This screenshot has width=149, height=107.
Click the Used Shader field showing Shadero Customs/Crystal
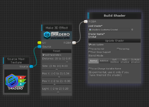point(109,30)
